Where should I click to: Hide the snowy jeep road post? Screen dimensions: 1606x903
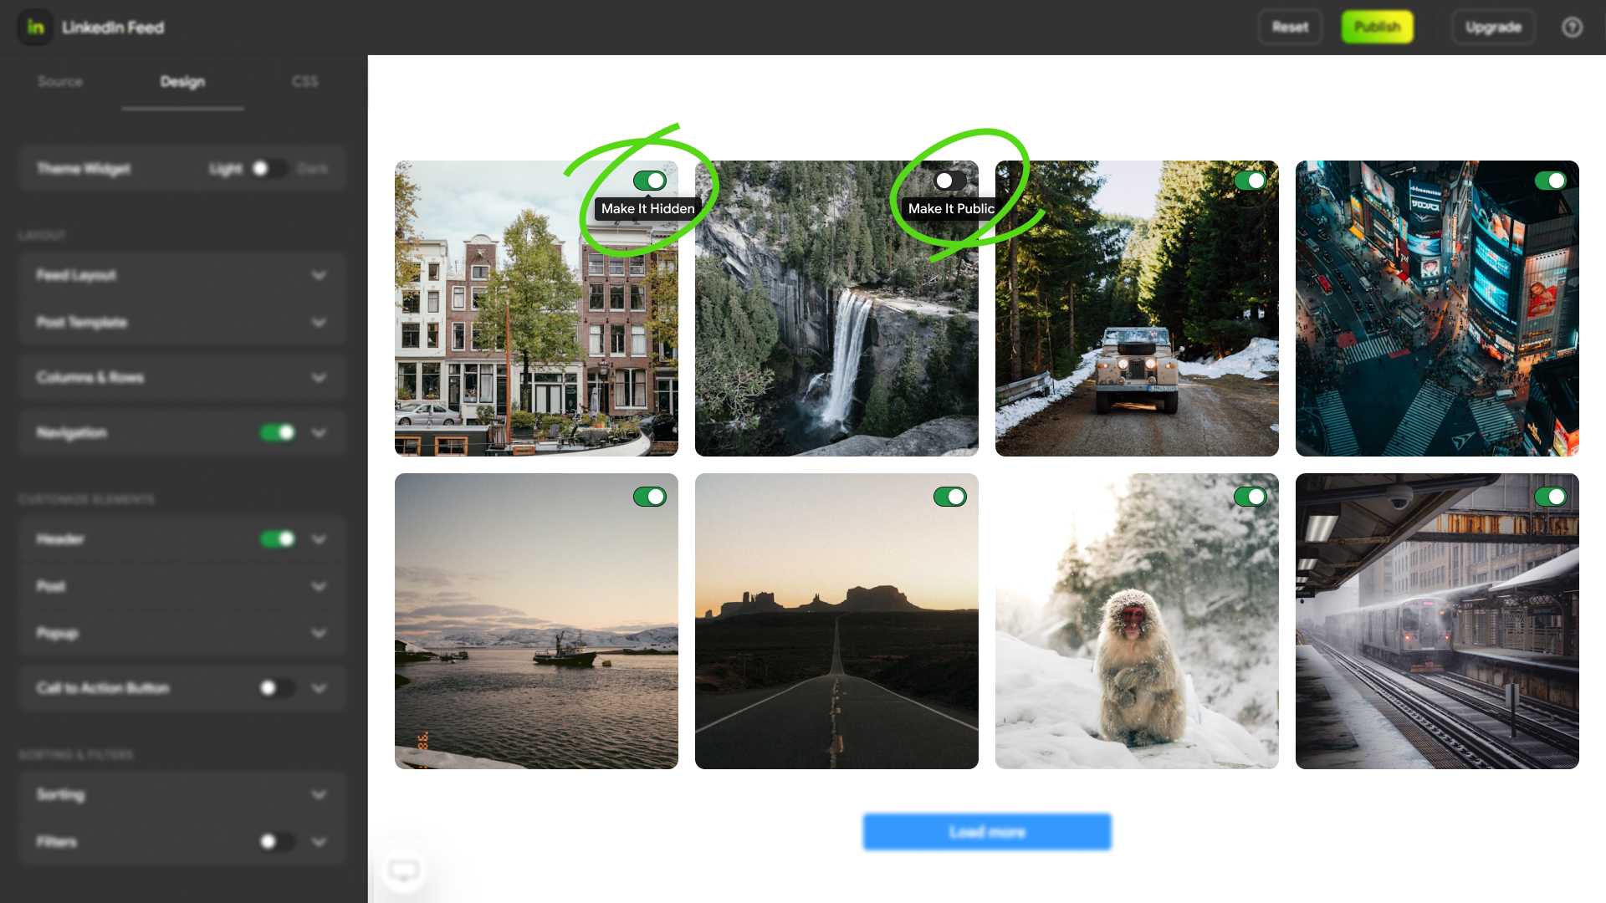tap(1250, 181)
